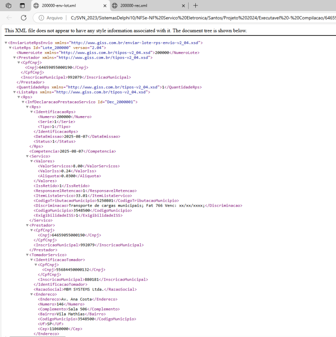
Task: Collapse the Prestador node with xmlns attribute
Action: tap(14, 58)
